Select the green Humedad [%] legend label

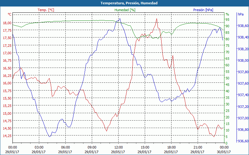[125, 10]
